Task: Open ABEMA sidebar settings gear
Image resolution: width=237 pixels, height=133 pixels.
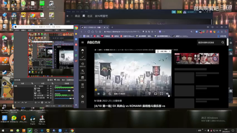Action: tap(83, 96)
